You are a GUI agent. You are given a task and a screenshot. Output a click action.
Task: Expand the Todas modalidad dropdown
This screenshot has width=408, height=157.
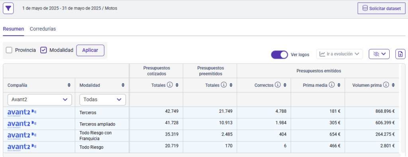(102, 100)
